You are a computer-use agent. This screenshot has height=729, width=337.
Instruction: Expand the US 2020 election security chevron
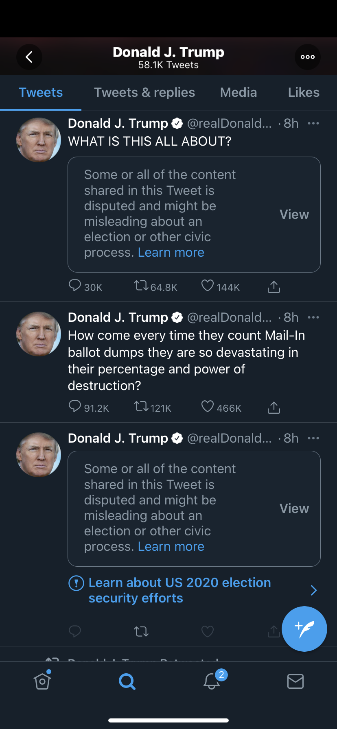click(x=313, y=590)
